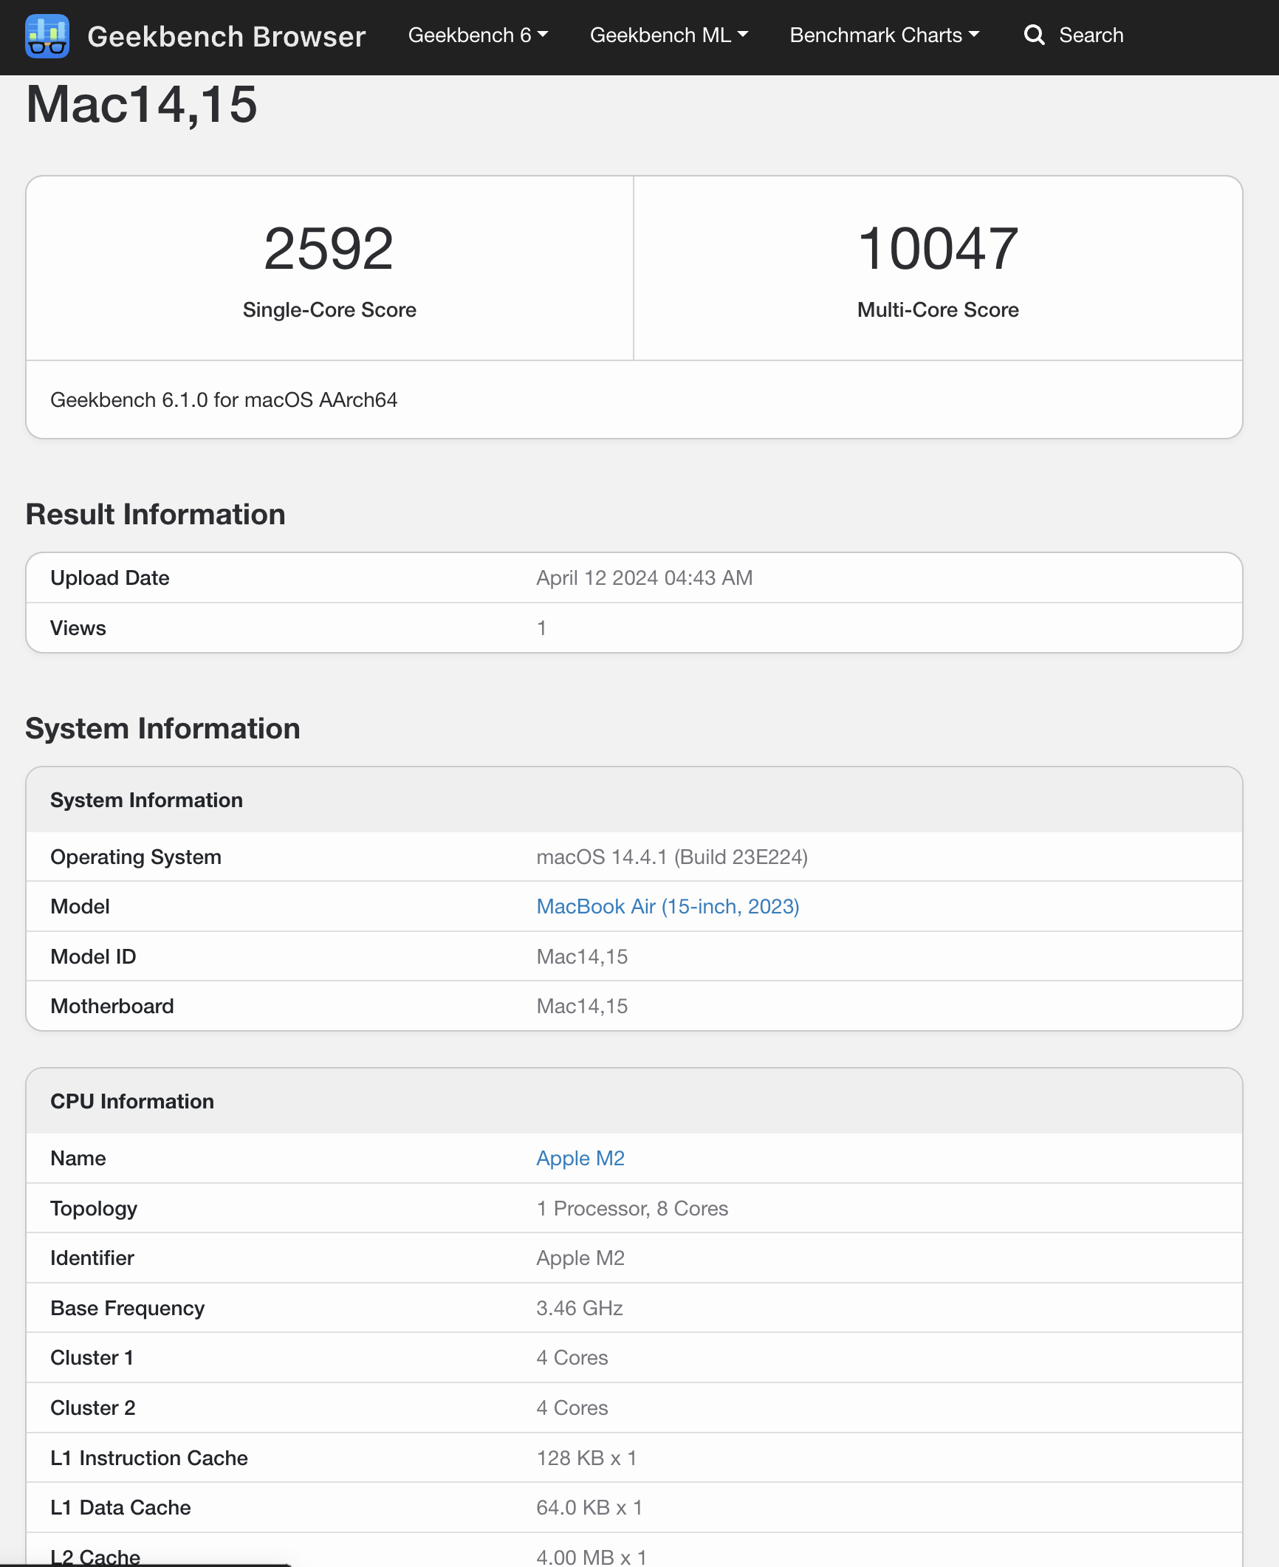Open the Apple M2 processor link
The height and width of the screenshot is (1567, 1279).
[x=580, y=1158]
